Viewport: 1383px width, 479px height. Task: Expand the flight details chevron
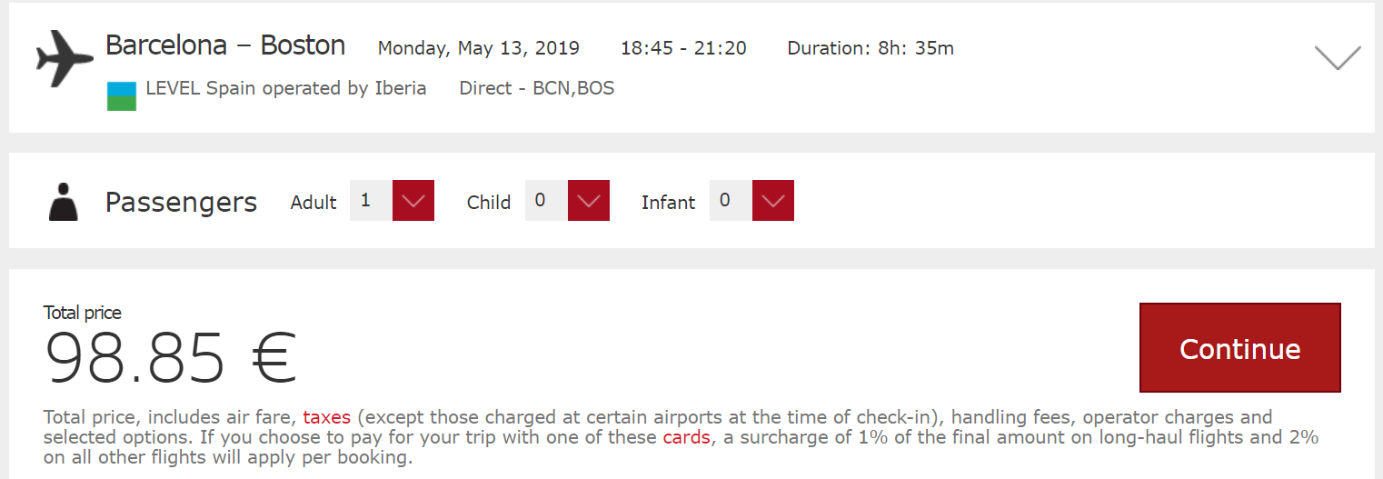click(1337, 57)
